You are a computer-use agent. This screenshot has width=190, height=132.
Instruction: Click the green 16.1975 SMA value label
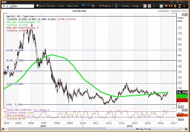[x=182, y=96]
